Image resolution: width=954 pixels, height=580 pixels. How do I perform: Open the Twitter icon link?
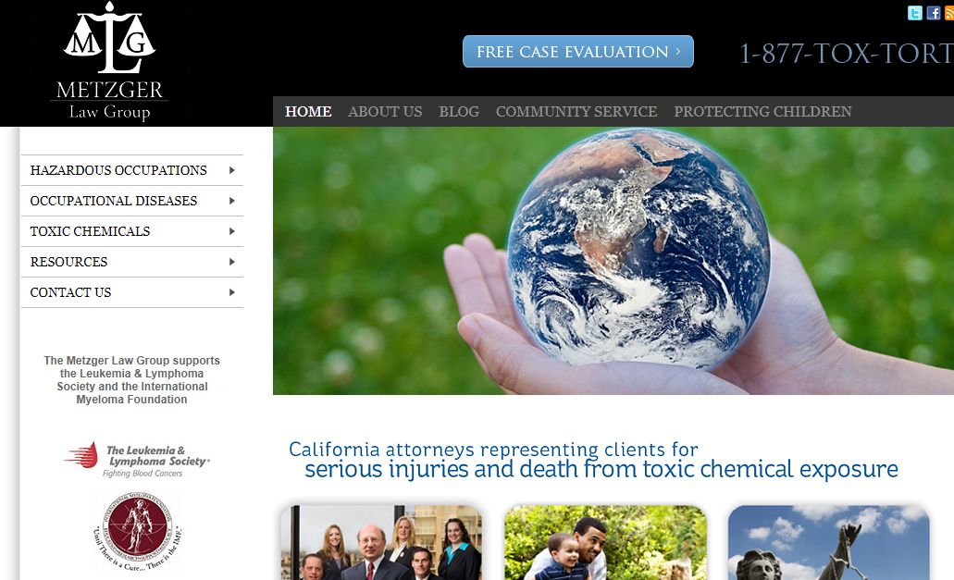[914, 13]
